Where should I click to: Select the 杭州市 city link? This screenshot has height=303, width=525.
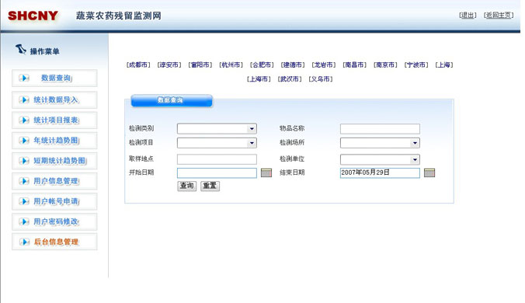click(x=231, y=65)
